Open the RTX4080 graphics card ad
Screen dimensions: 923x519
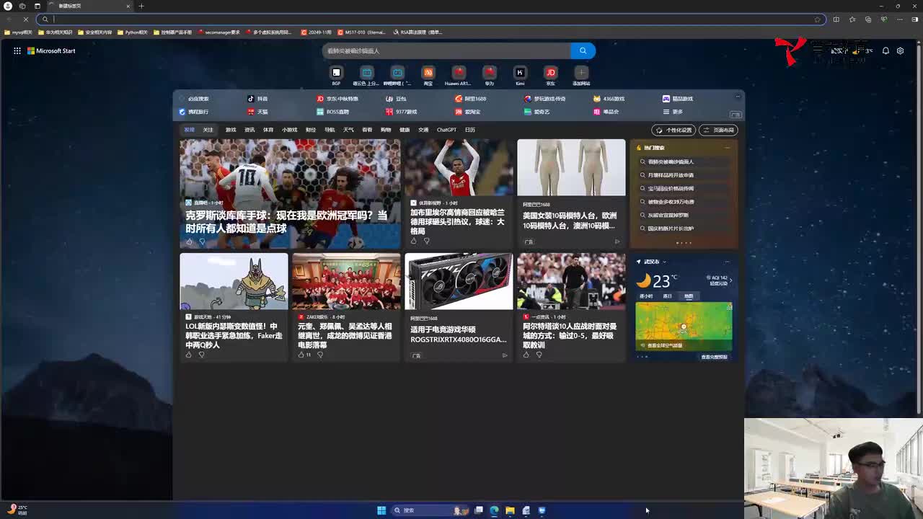(x=459, y=307)
